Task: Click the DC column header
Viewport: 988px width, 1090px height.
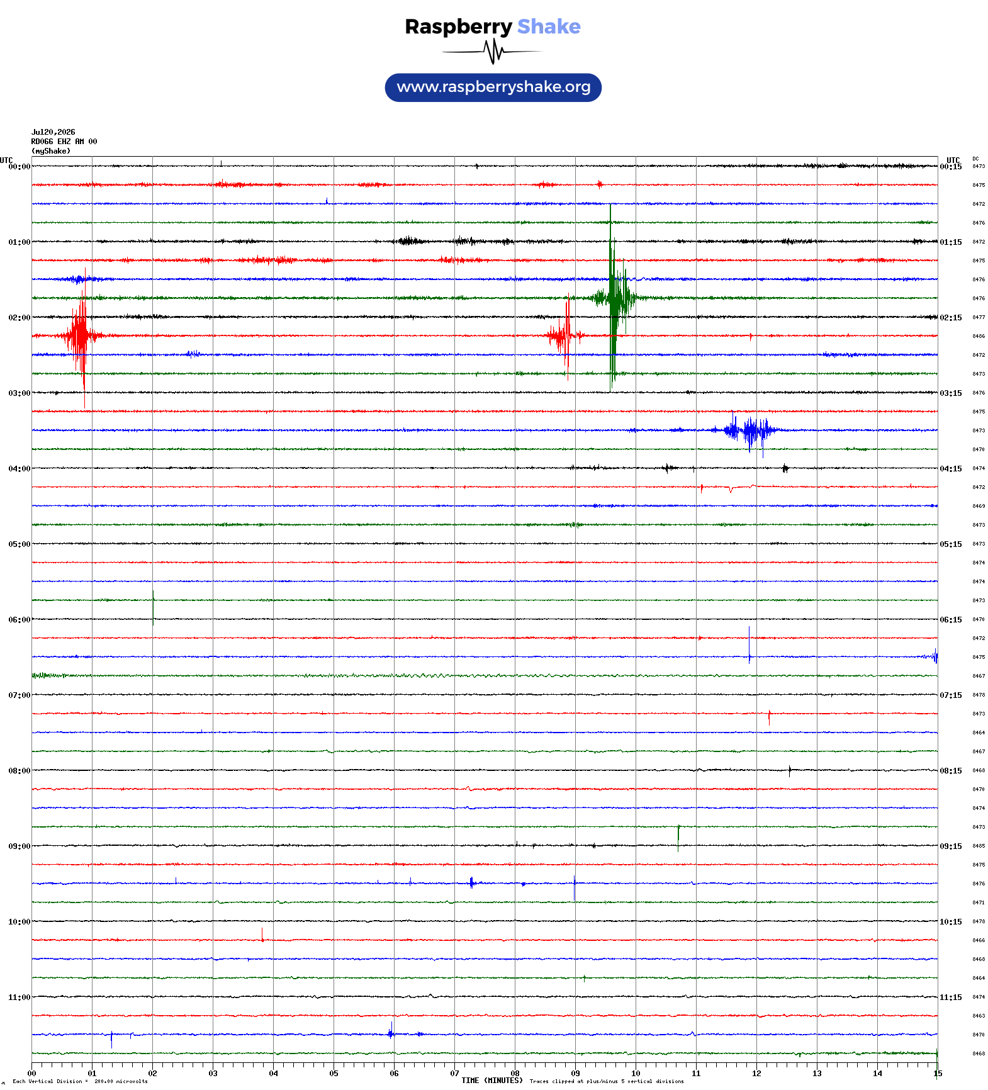Action: (x=975, y=159)
